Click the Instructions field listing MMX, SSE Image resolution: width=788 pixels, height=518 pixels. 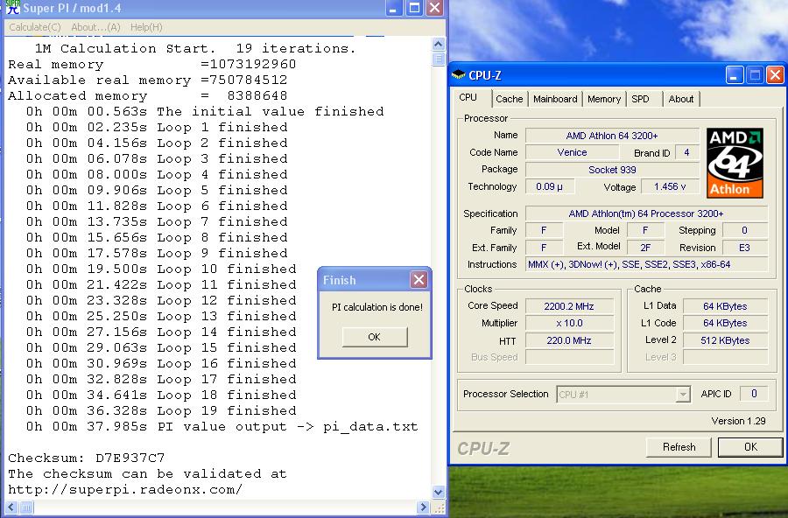tap(647, 264)
